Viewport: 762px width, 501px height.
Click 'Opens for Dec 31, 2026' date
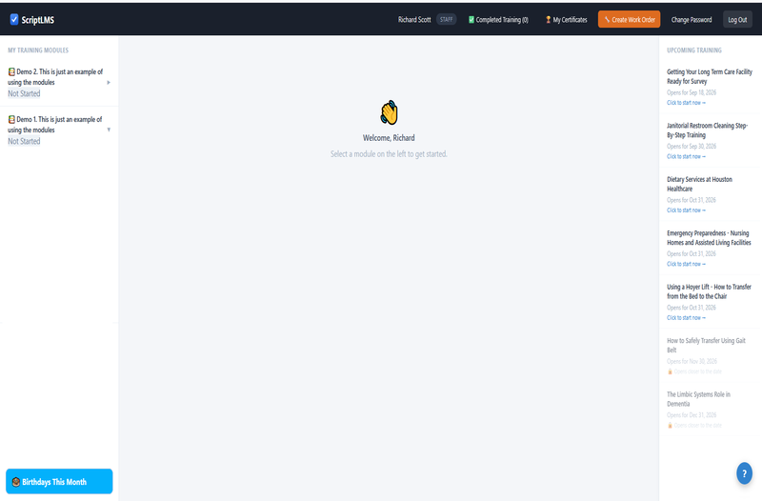click(x=692, y=415)
